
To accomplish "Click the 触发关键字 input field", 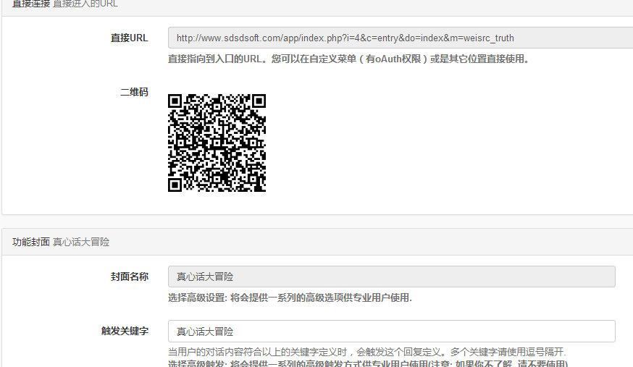I will tap(392, 332).
